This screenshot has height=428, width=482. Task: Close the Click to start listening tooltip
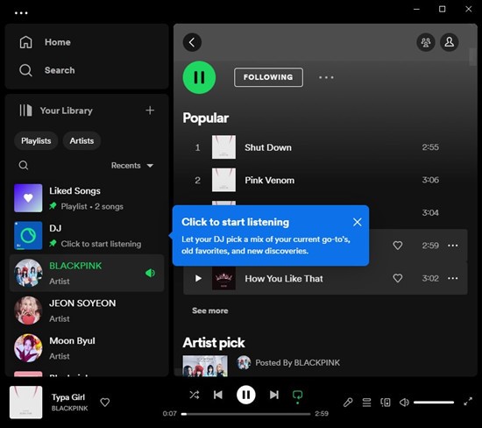358,222
